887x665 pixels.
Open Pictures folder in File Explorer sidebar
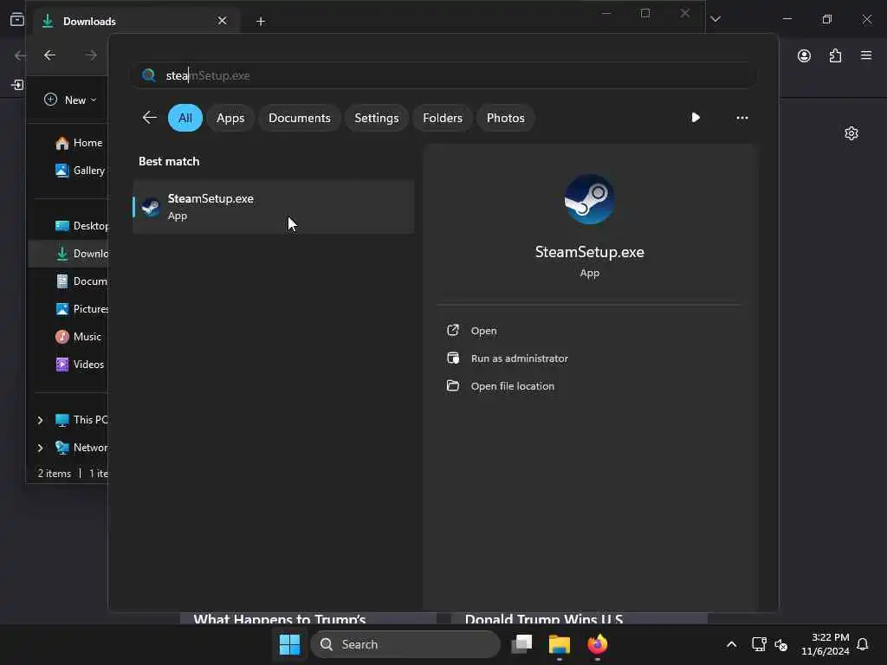click(x=81, y=309)
